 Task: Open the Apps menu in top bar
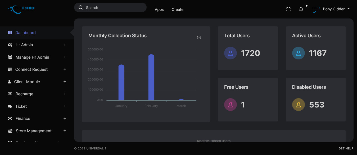point(159,10)
